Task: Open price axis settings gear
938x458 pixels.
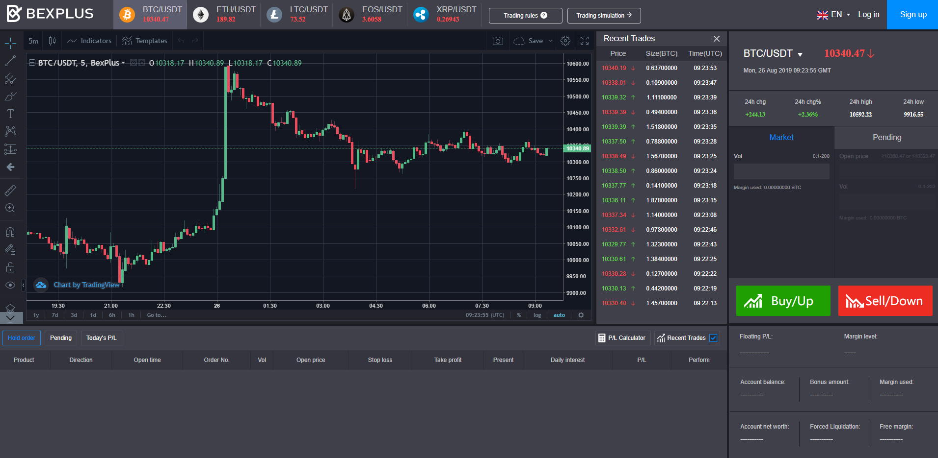Action: point(581,315)
